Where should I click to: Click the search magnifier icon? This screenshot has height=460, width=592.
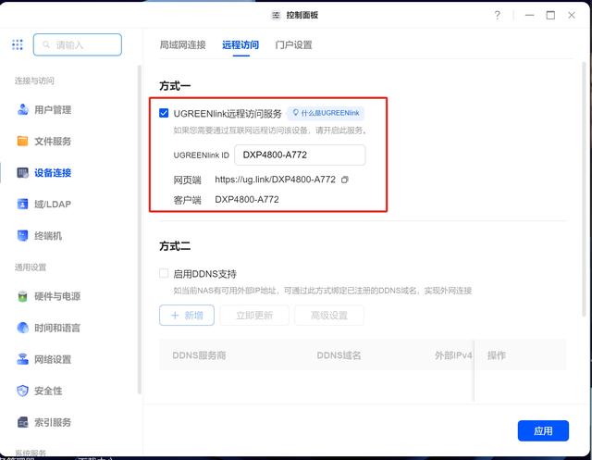(46, 44)
